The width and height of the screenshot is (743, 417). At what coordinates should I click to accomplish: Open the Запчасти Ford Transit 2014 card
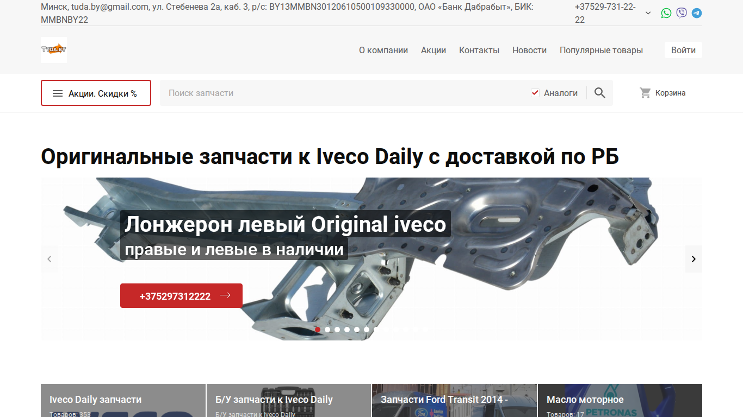click(454, 401)
